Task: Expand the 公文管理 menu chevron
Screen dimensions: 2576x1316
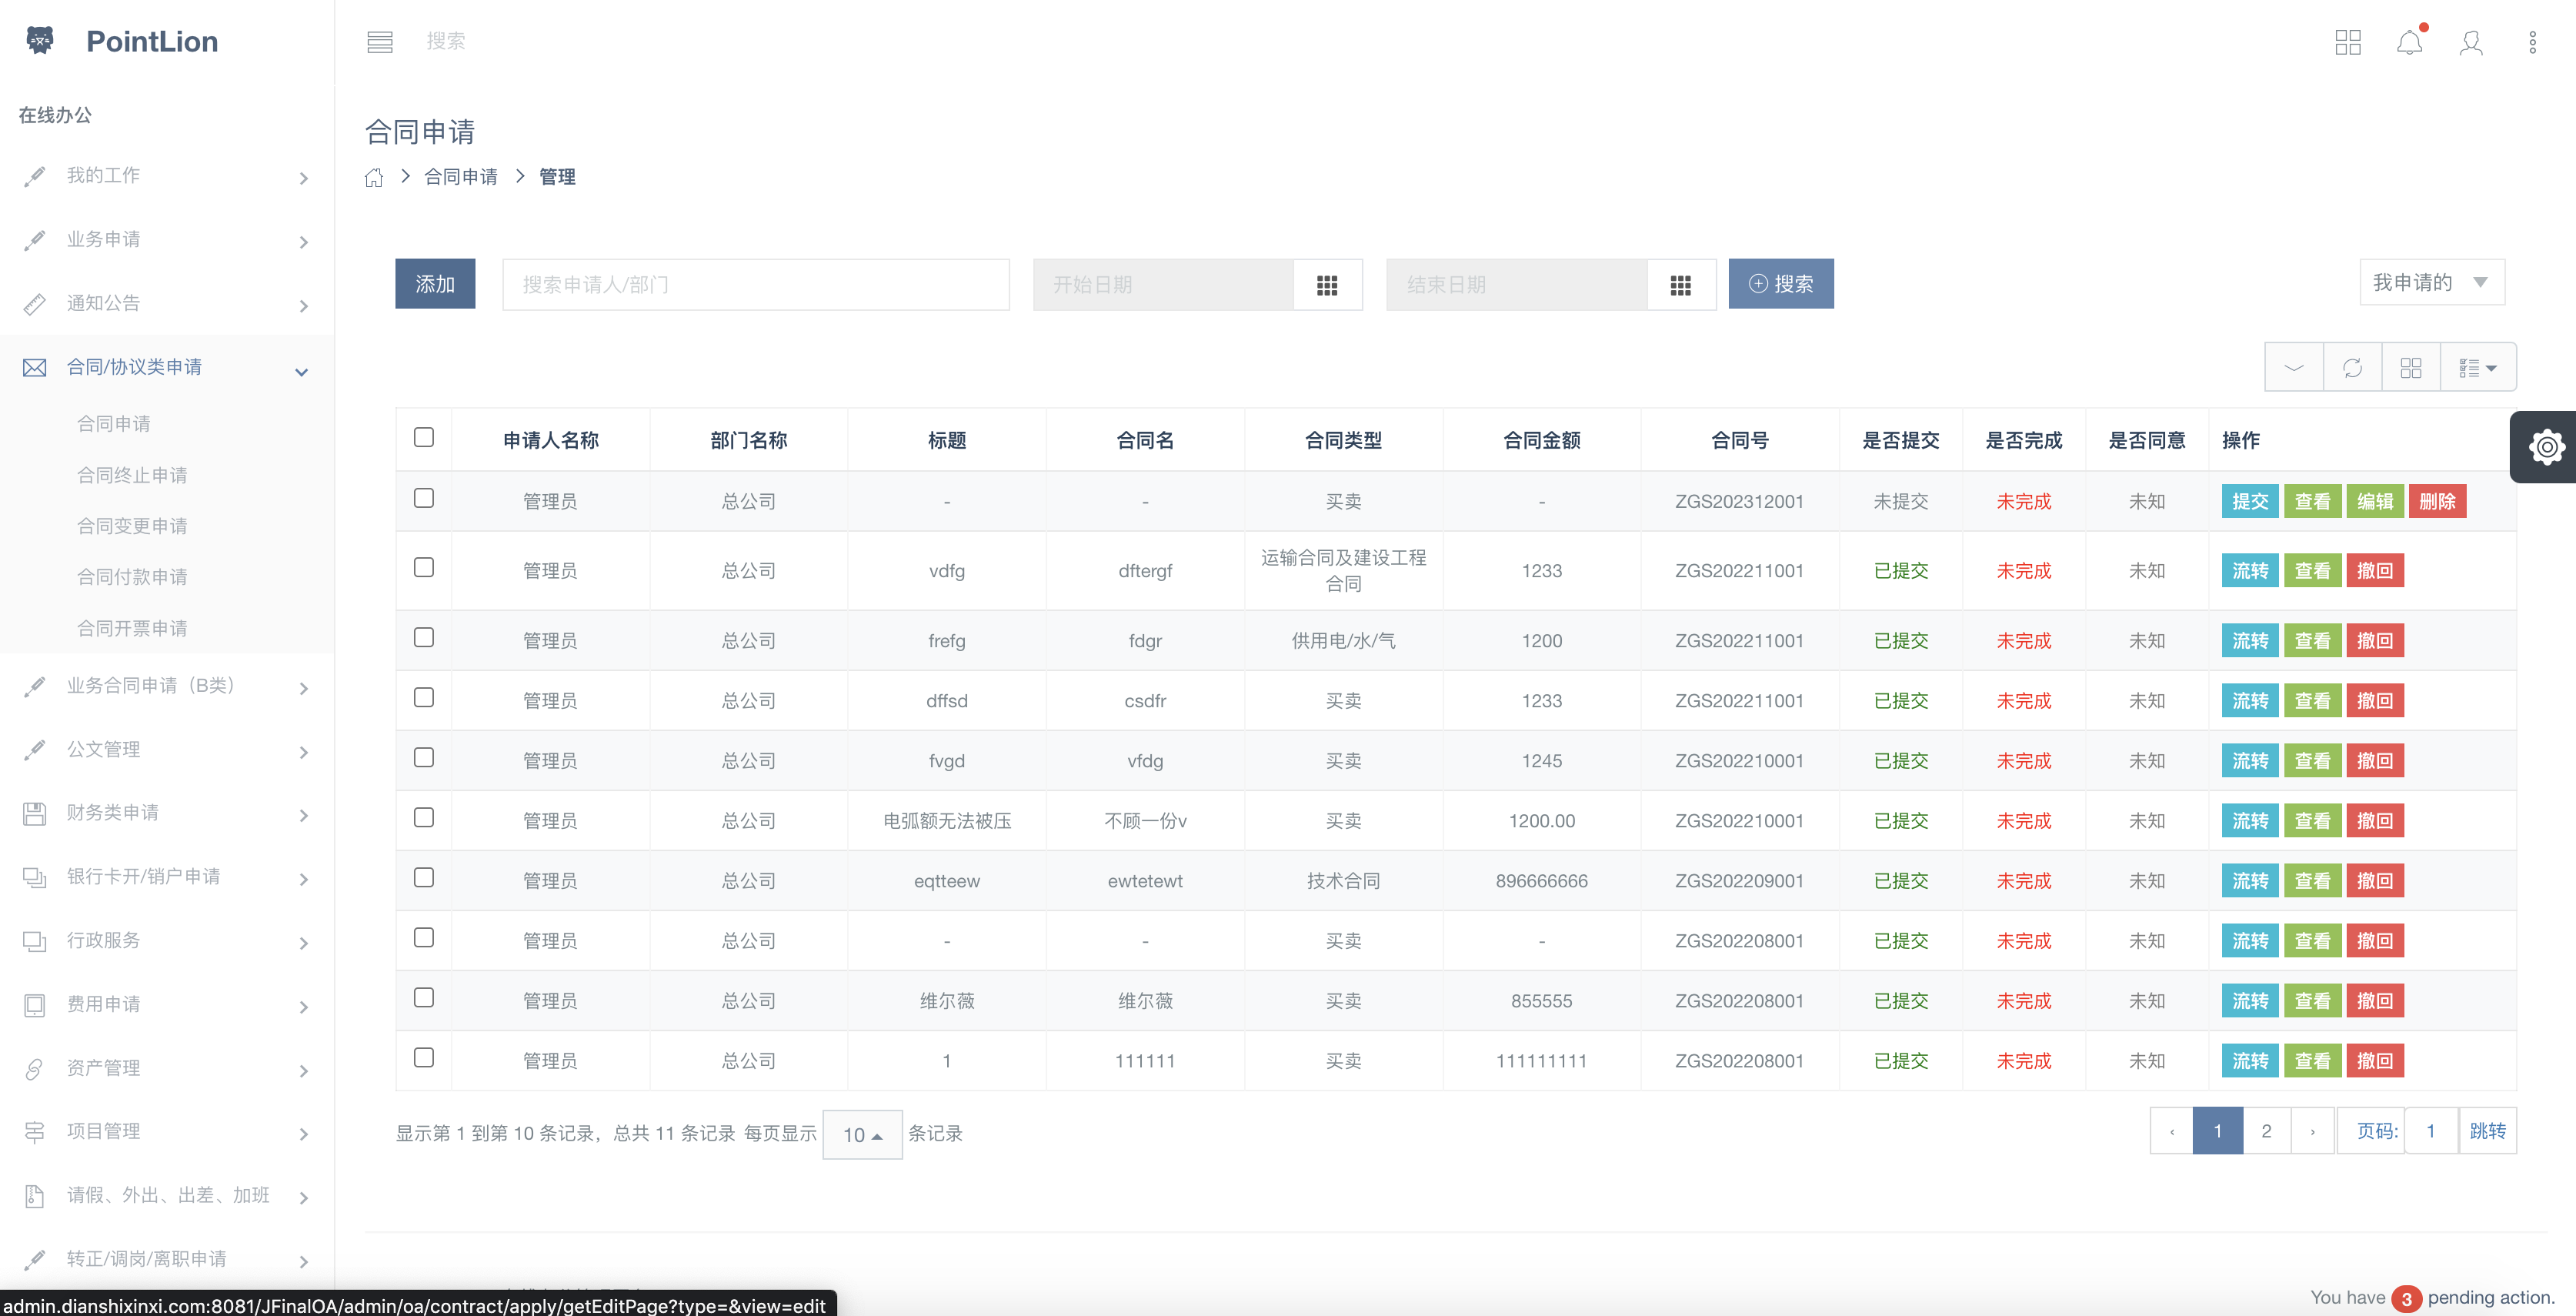Action: pos(303,752)
